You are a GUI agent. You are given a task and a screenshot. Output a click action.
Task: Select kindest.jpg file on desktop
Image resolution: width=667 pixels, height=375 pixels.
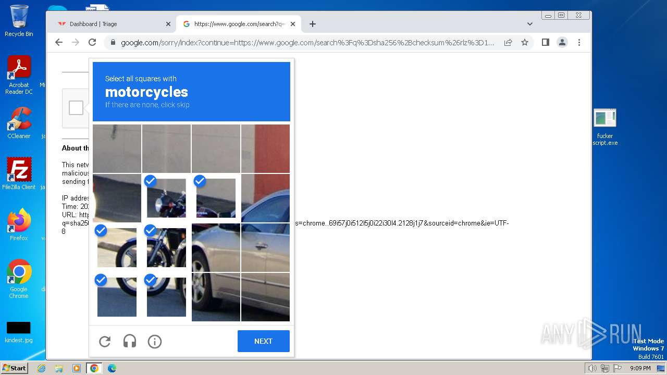(x=19, y=332)
